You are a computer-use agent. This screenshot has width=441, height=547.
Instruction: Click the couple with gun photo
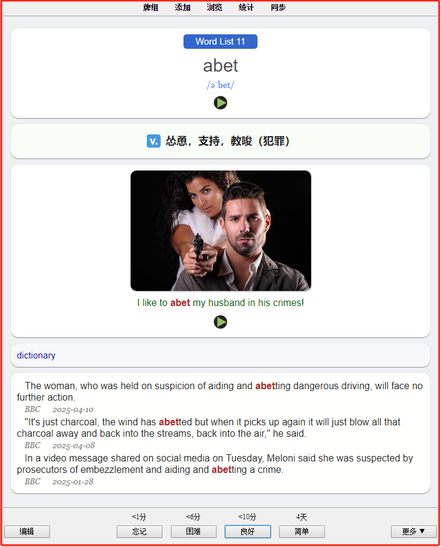220,231
